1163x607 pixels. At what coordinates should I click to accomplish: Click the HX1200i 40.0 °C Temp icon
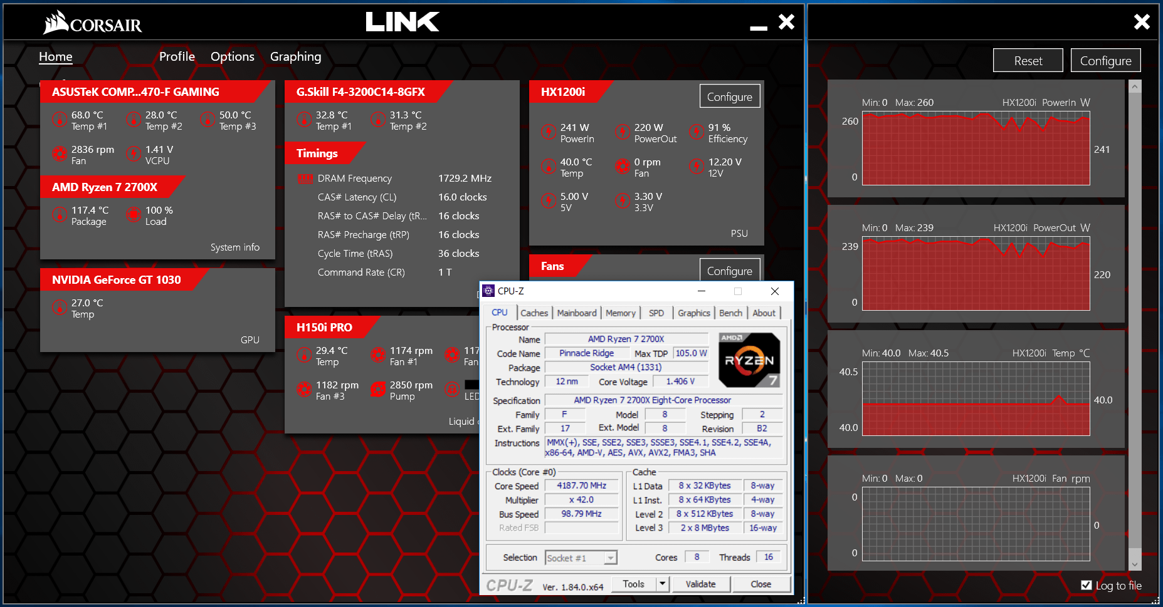click(549, 166)
